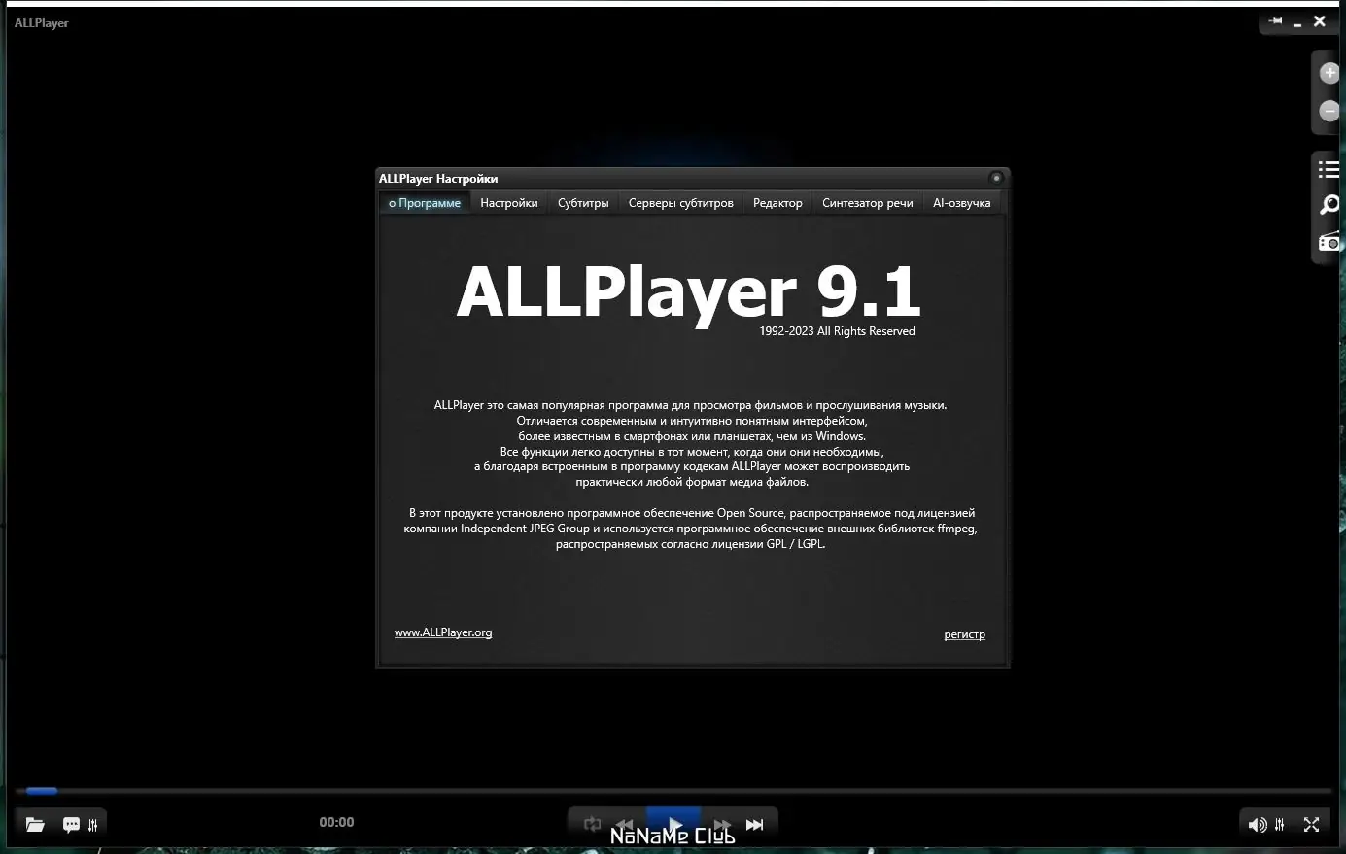Click the round minus zoom-out icon
The image size is (1346, 854).
click(1329, 111)
